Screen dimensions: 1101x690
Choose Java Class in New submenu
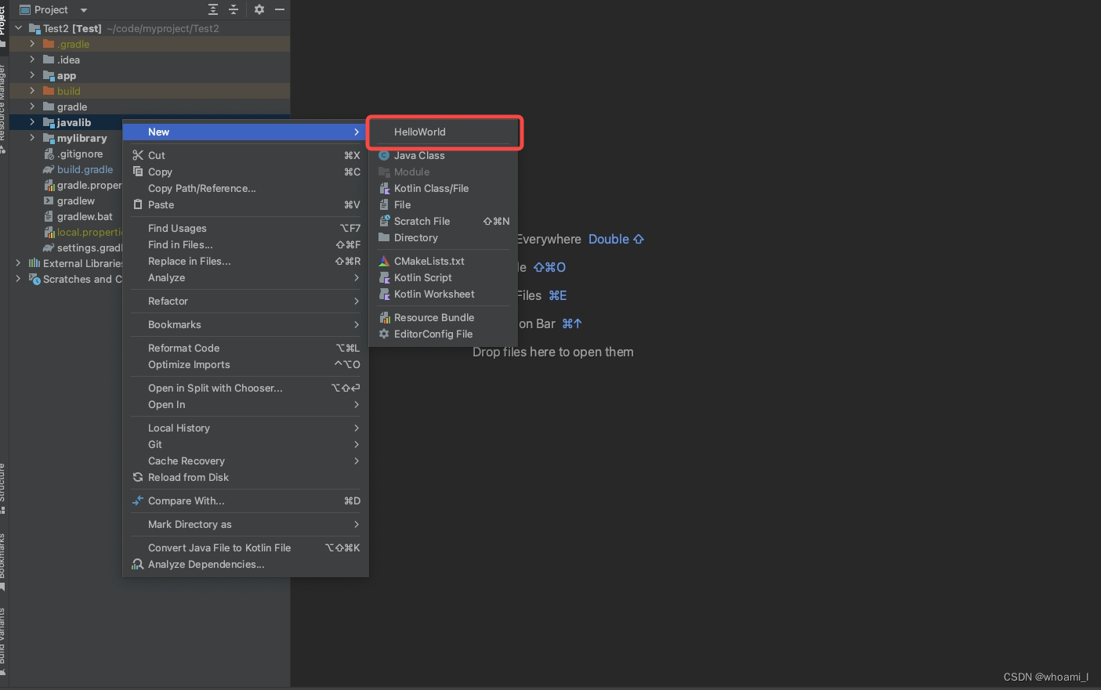tap(444, 155)
